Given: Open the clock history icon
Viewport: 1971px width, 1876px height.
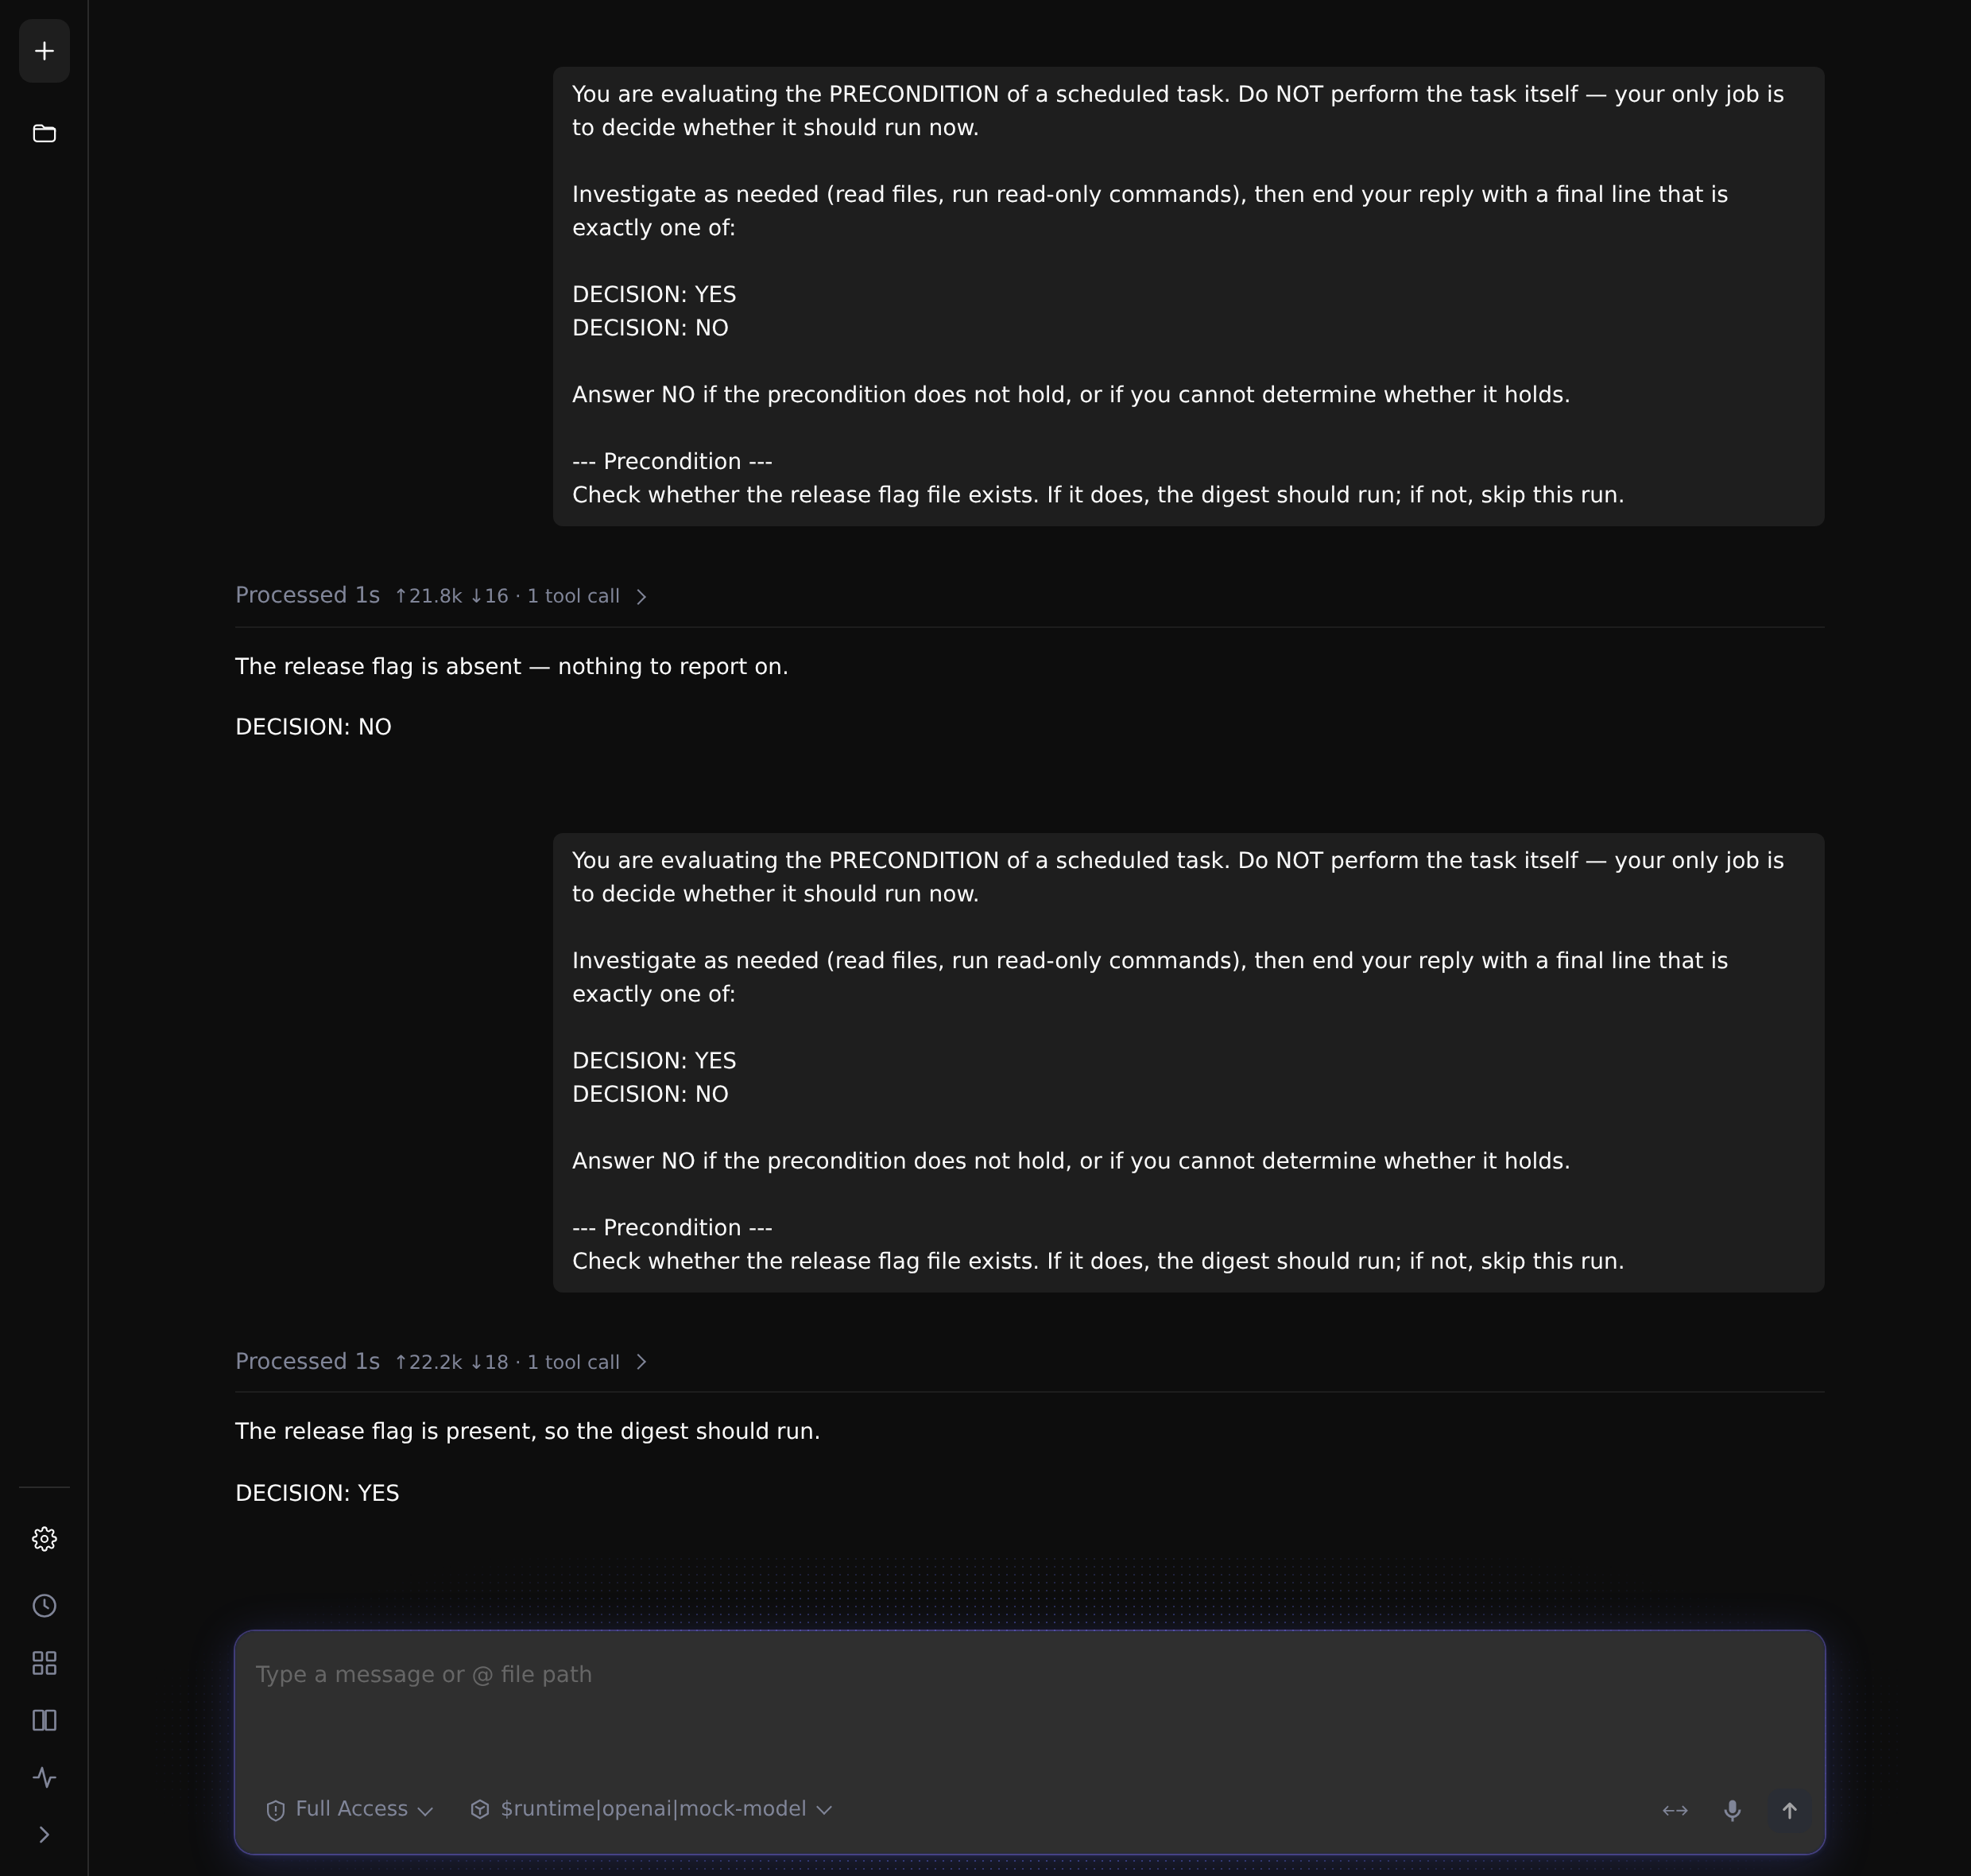Looking at the screenshot, I should click(44, 1606).
